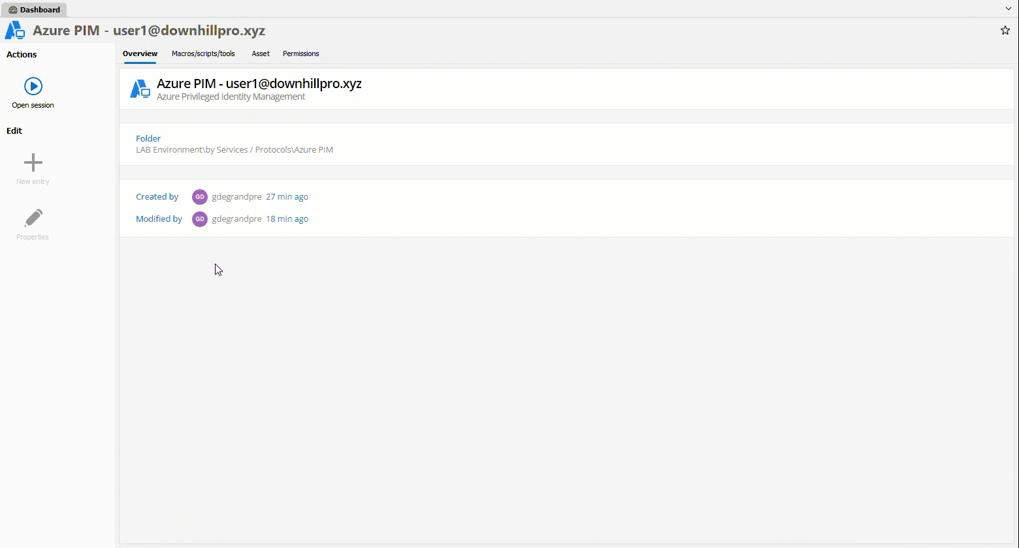Click the Azure PIM icon in the overview card
Screen dimensions: 1019x548
(x=140, y=89)
